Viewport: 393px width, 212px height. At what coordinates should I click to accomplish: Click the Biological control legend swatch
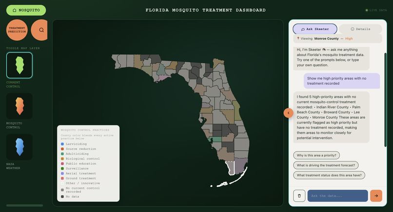(x=62, y=159)
